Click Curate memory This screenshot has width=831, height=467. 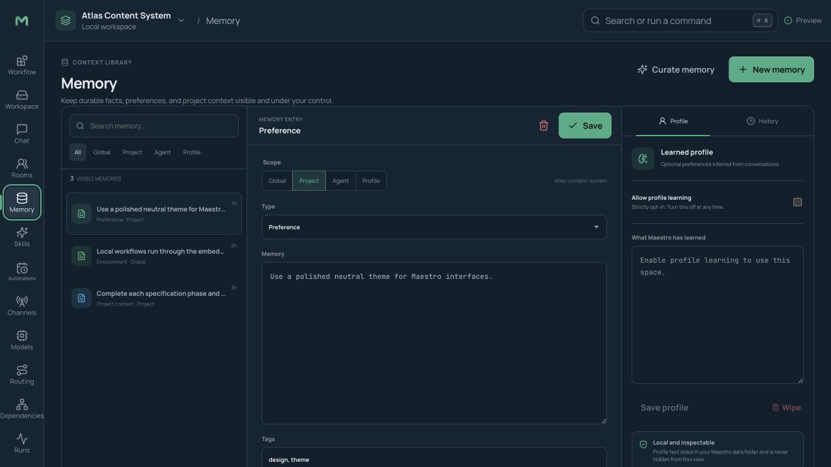[x=676, y=69]
